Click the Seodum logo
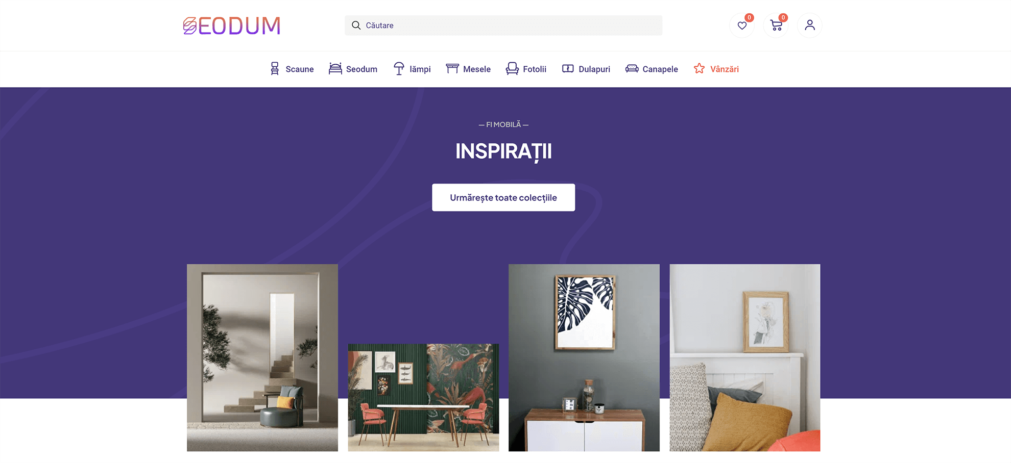 [x=232, y=25]
